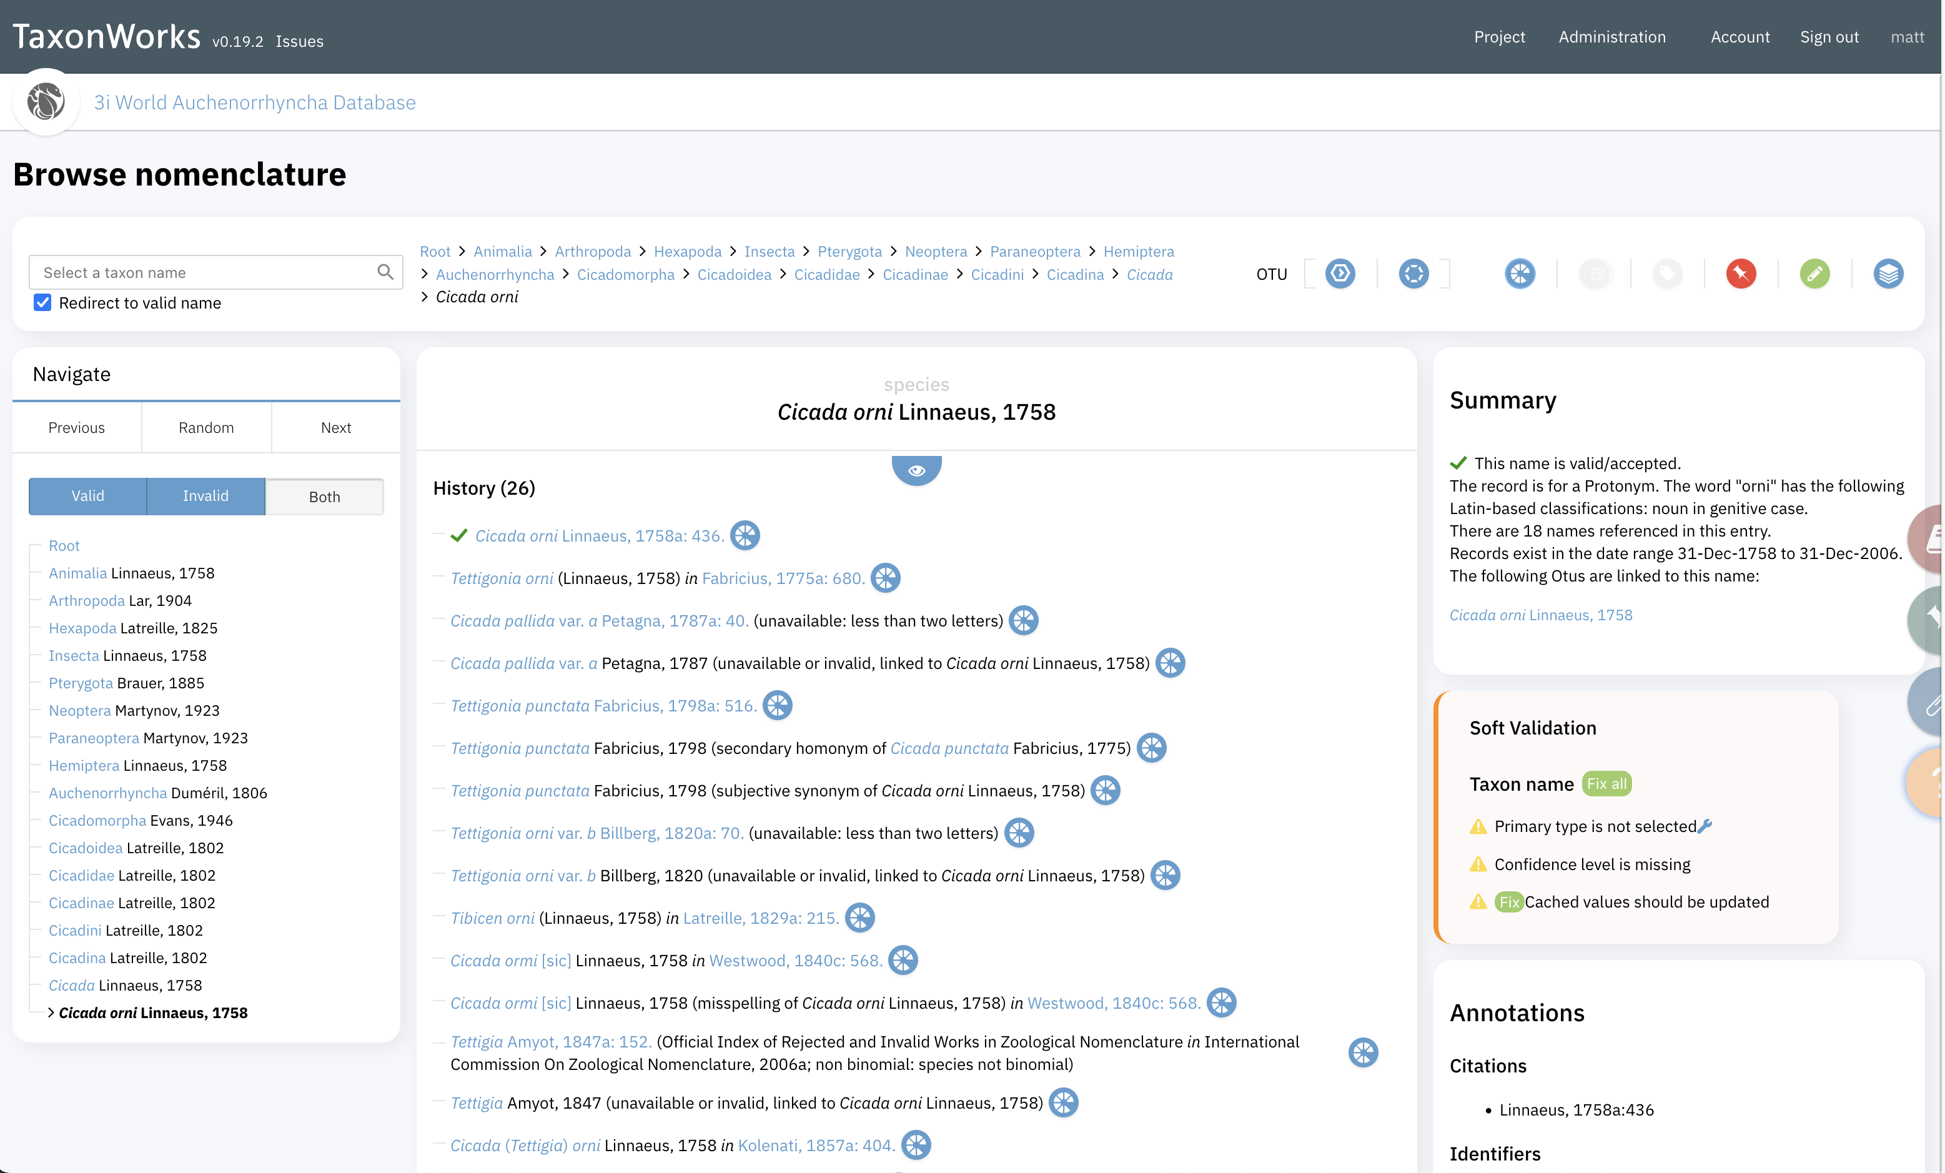Open Westwood, 1840c: 568 link in misspelling row
1945x1173 pixels.
1114,1003
